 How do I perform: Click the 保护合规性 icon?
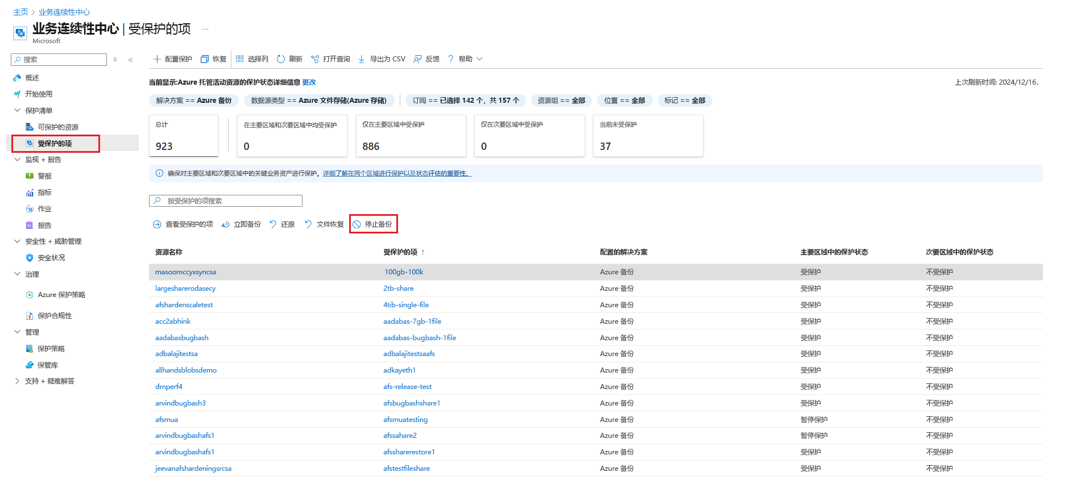(x=30, y=316)
